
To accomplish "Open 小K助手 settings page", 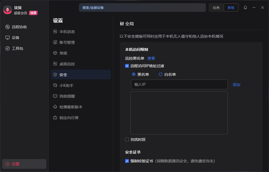I will point(66,85).
